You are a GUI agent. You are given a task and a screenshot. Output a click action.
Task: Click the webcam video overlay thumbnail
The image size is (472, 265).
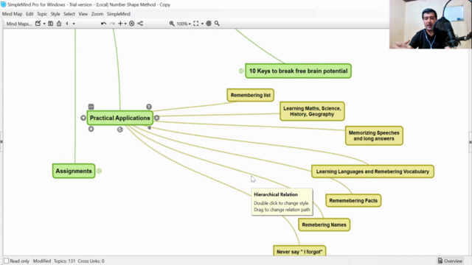click(x=431, y=24)
